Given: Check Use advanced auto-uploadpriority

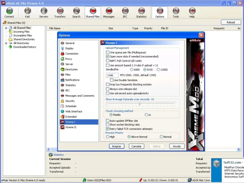Looking at the screenshot, I should 107,93.
